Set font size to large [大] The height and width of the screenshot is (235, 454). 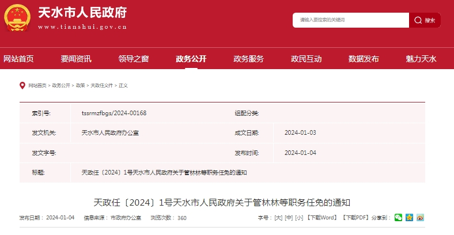click(x=278, y=218)
